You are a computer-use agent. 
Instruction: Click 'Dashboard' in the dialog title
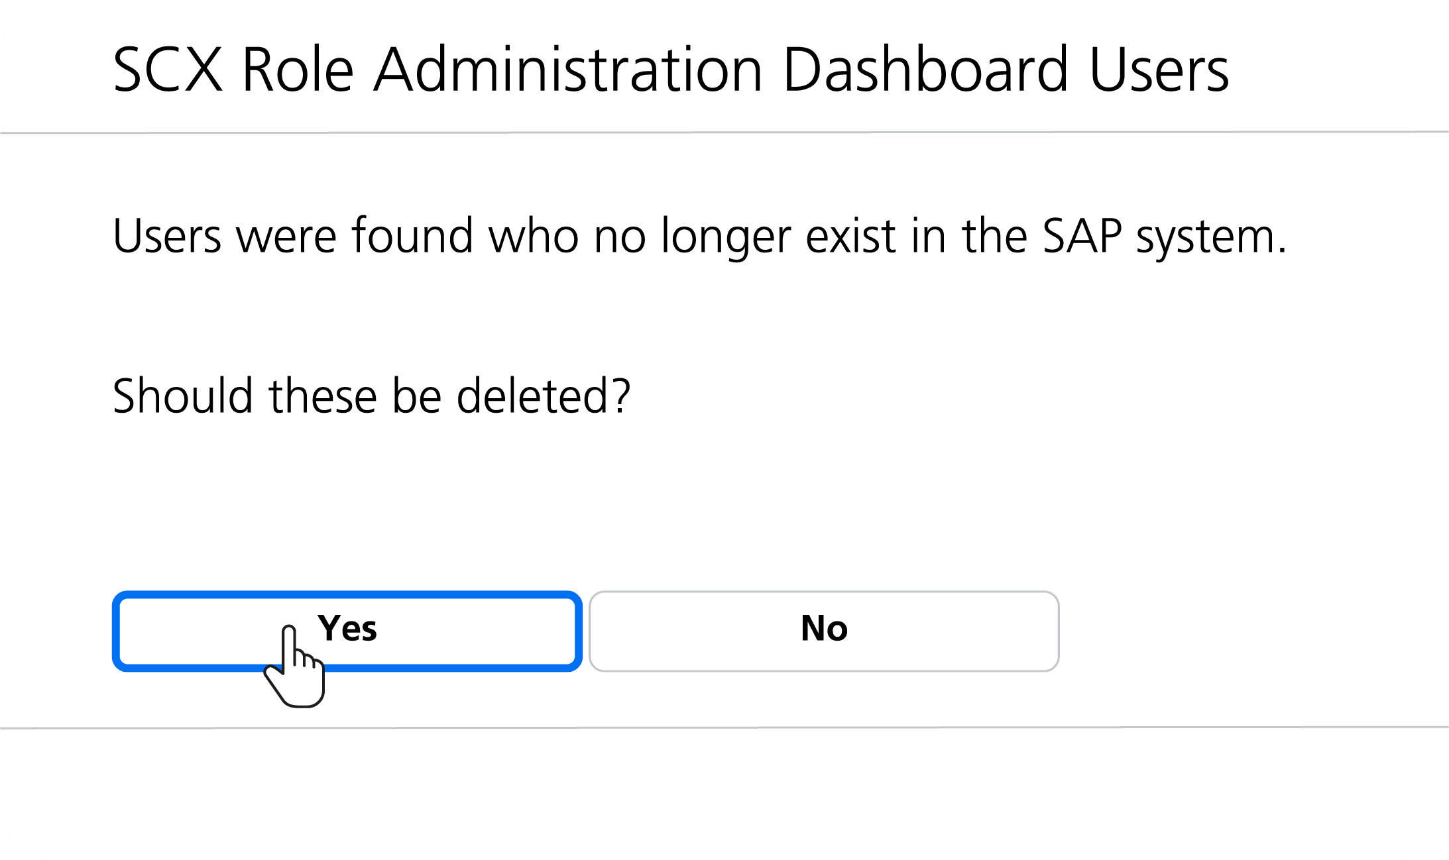pos(925,70)
